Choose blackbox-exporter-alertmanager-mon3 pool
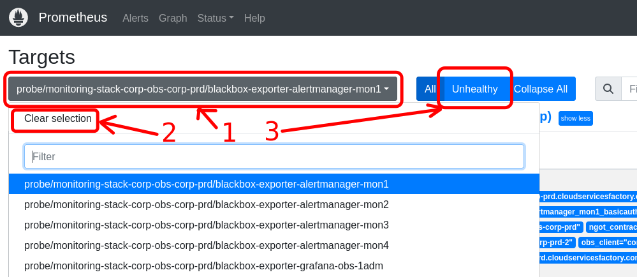637x277 pixels. click(274, 225)
